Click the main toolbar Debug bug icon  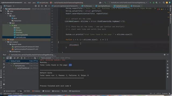(153, 3)
